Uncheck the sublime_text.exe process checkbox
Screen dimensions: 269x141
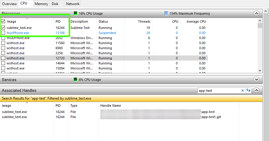click(3, 28)
